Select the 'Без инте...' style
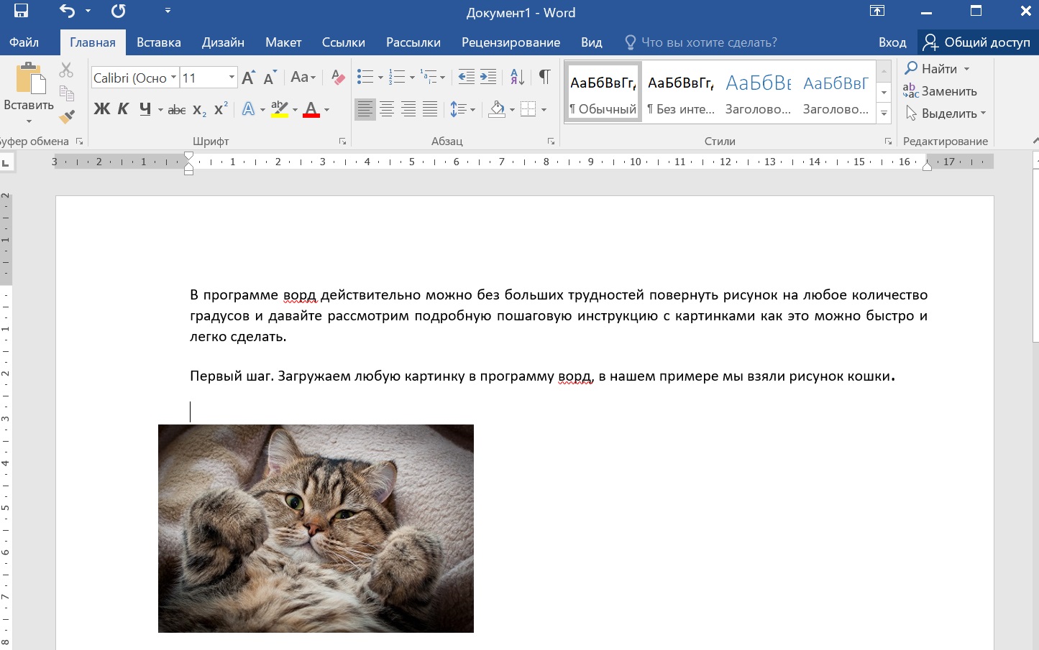 point(681,92)
